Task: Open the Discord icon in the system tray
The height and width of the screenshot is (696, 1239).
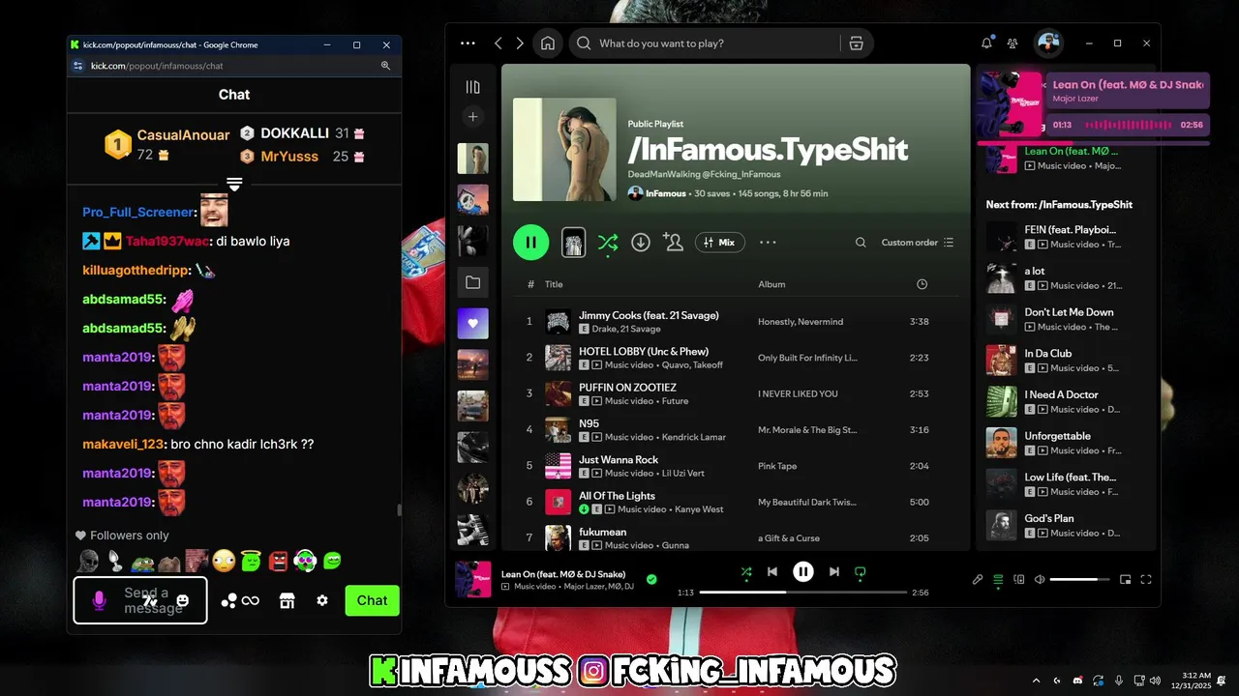Action: (x=1077, y=681)
